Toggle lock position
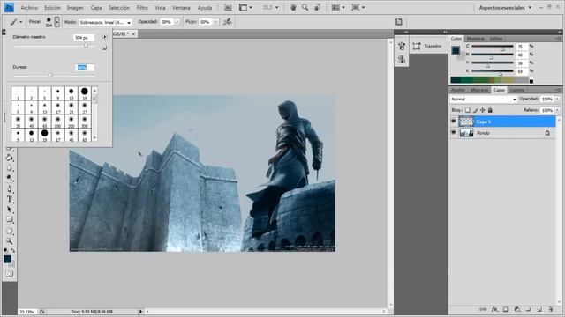 483,110
